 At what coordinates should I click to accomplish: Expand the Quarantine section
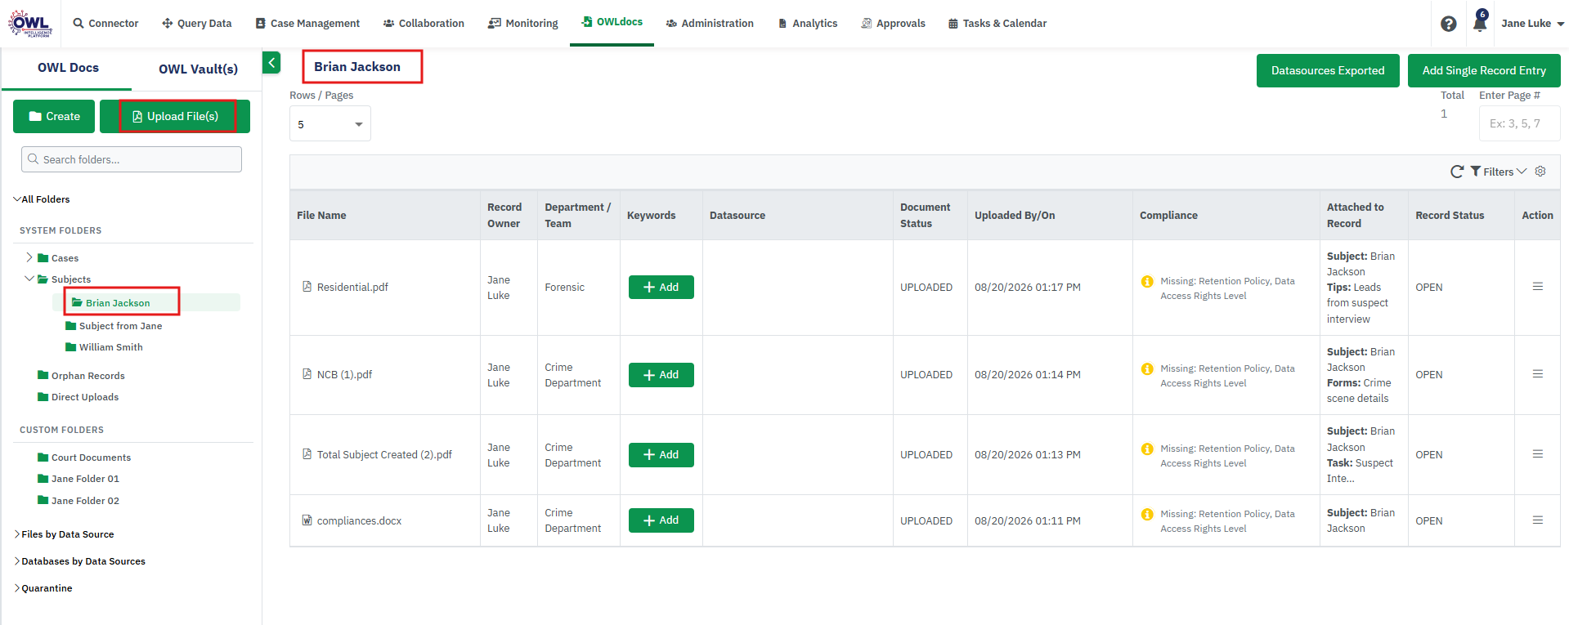(x=17, y=588)
